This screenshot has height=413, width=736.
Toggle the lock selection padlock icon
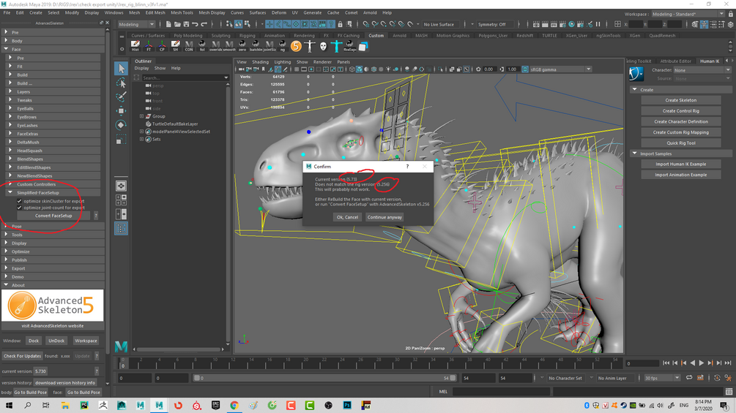pos(340,24)
